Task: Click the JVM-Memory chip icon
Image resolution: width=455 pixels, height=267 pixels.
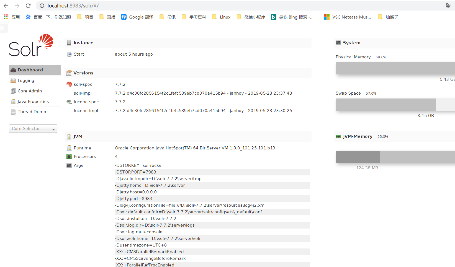Action: pyautogui.click(x=338, y=137)
